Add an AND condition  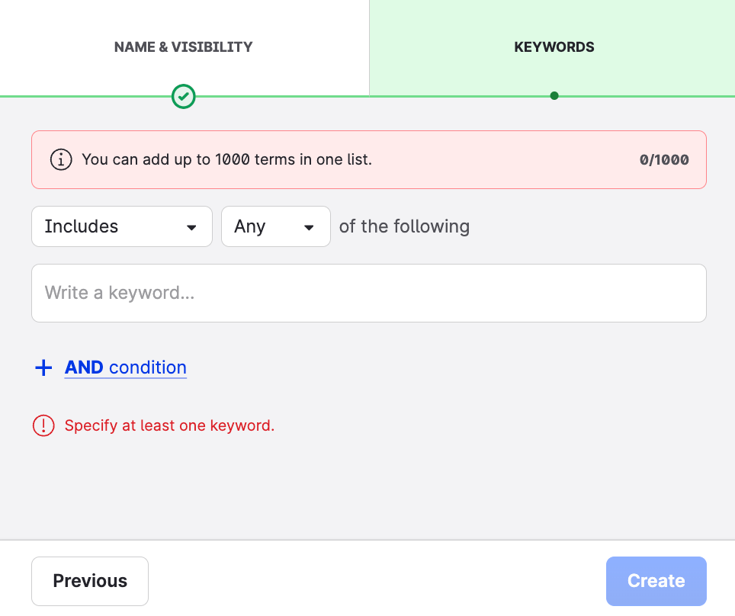(125, 367)
